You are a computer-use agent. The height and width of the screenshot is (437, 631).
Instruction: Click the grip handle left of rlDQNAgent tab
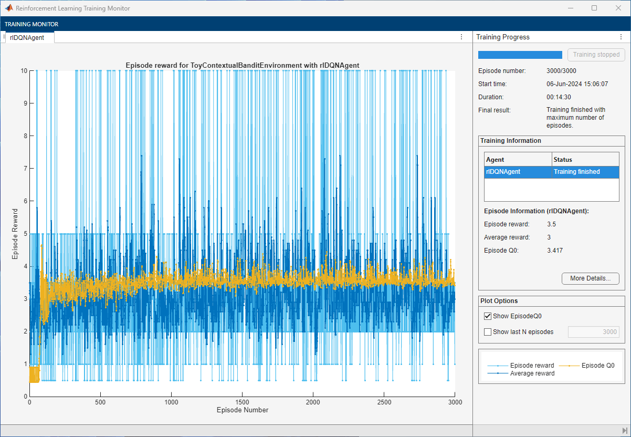[4, 37]
